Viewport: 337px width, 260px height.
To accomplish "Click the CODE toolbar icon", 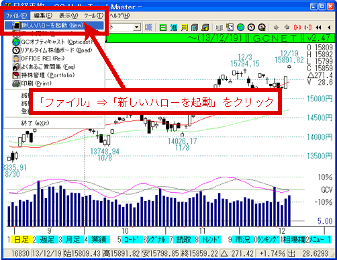I will (x=148, y=28).
